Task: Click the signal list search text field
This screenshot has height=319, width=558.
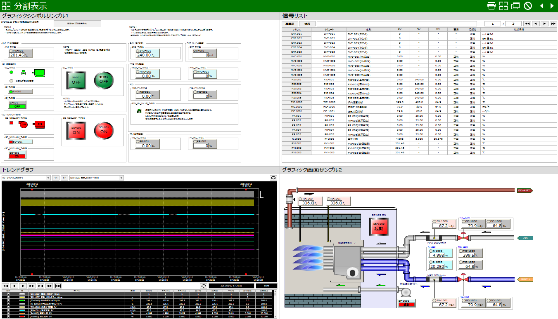Action: tap(397, 24)
